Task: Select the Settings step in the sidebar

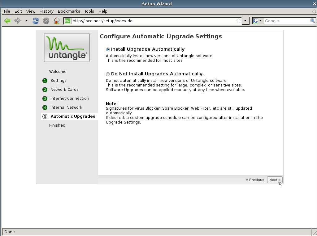Action: (59, 81)
